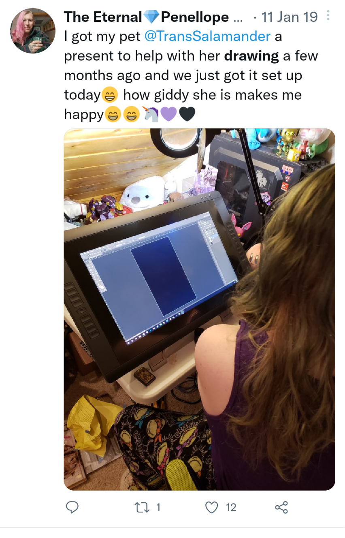This screenshot has height=538, width=345.
Task: Click the like count of 12
Action: click(x=231, y=507)
